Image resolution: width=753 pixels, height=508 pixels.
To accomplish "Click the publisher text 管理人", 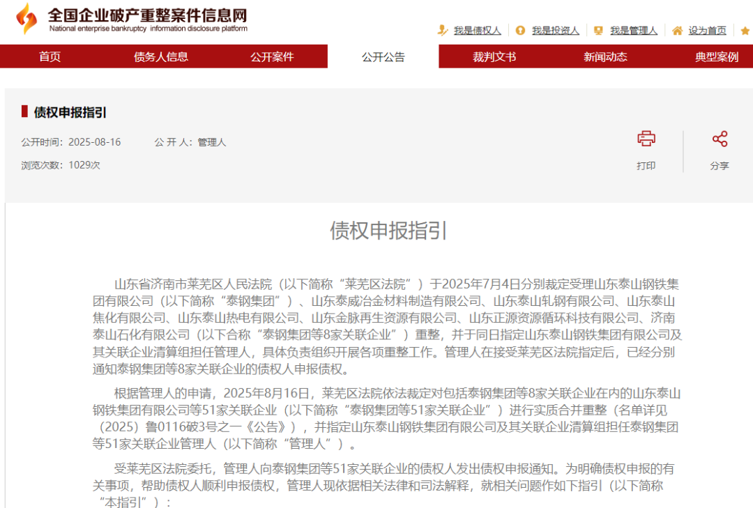I will point(212,142).
